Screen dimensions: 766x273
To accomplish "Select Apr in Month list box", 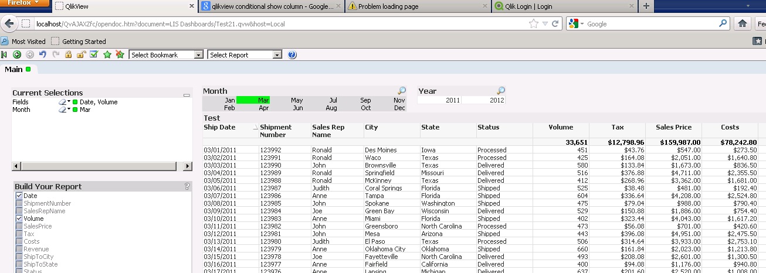I will pyautogui.click(x=253, y=108).
